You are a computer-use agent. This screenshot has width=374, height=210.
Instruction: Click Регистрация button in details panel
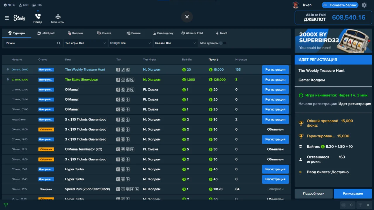point(353,194)
